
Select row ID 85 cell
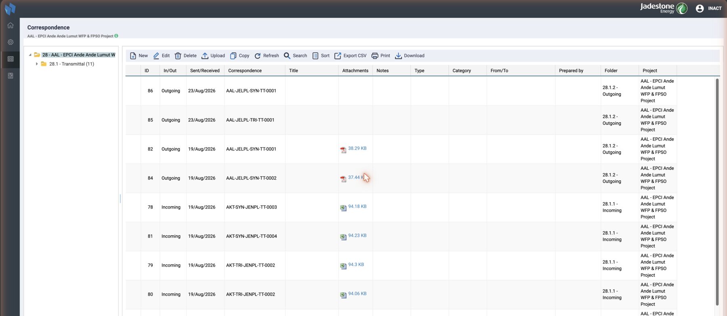point(150,120)
